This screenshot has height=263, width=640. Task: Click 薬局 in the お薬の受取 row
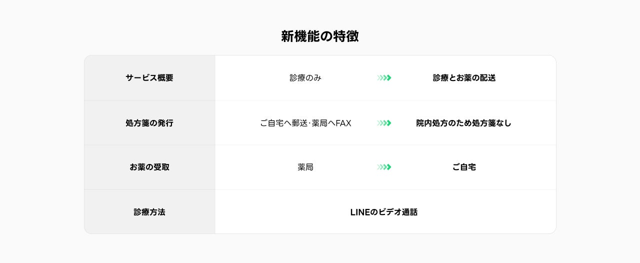305,167
